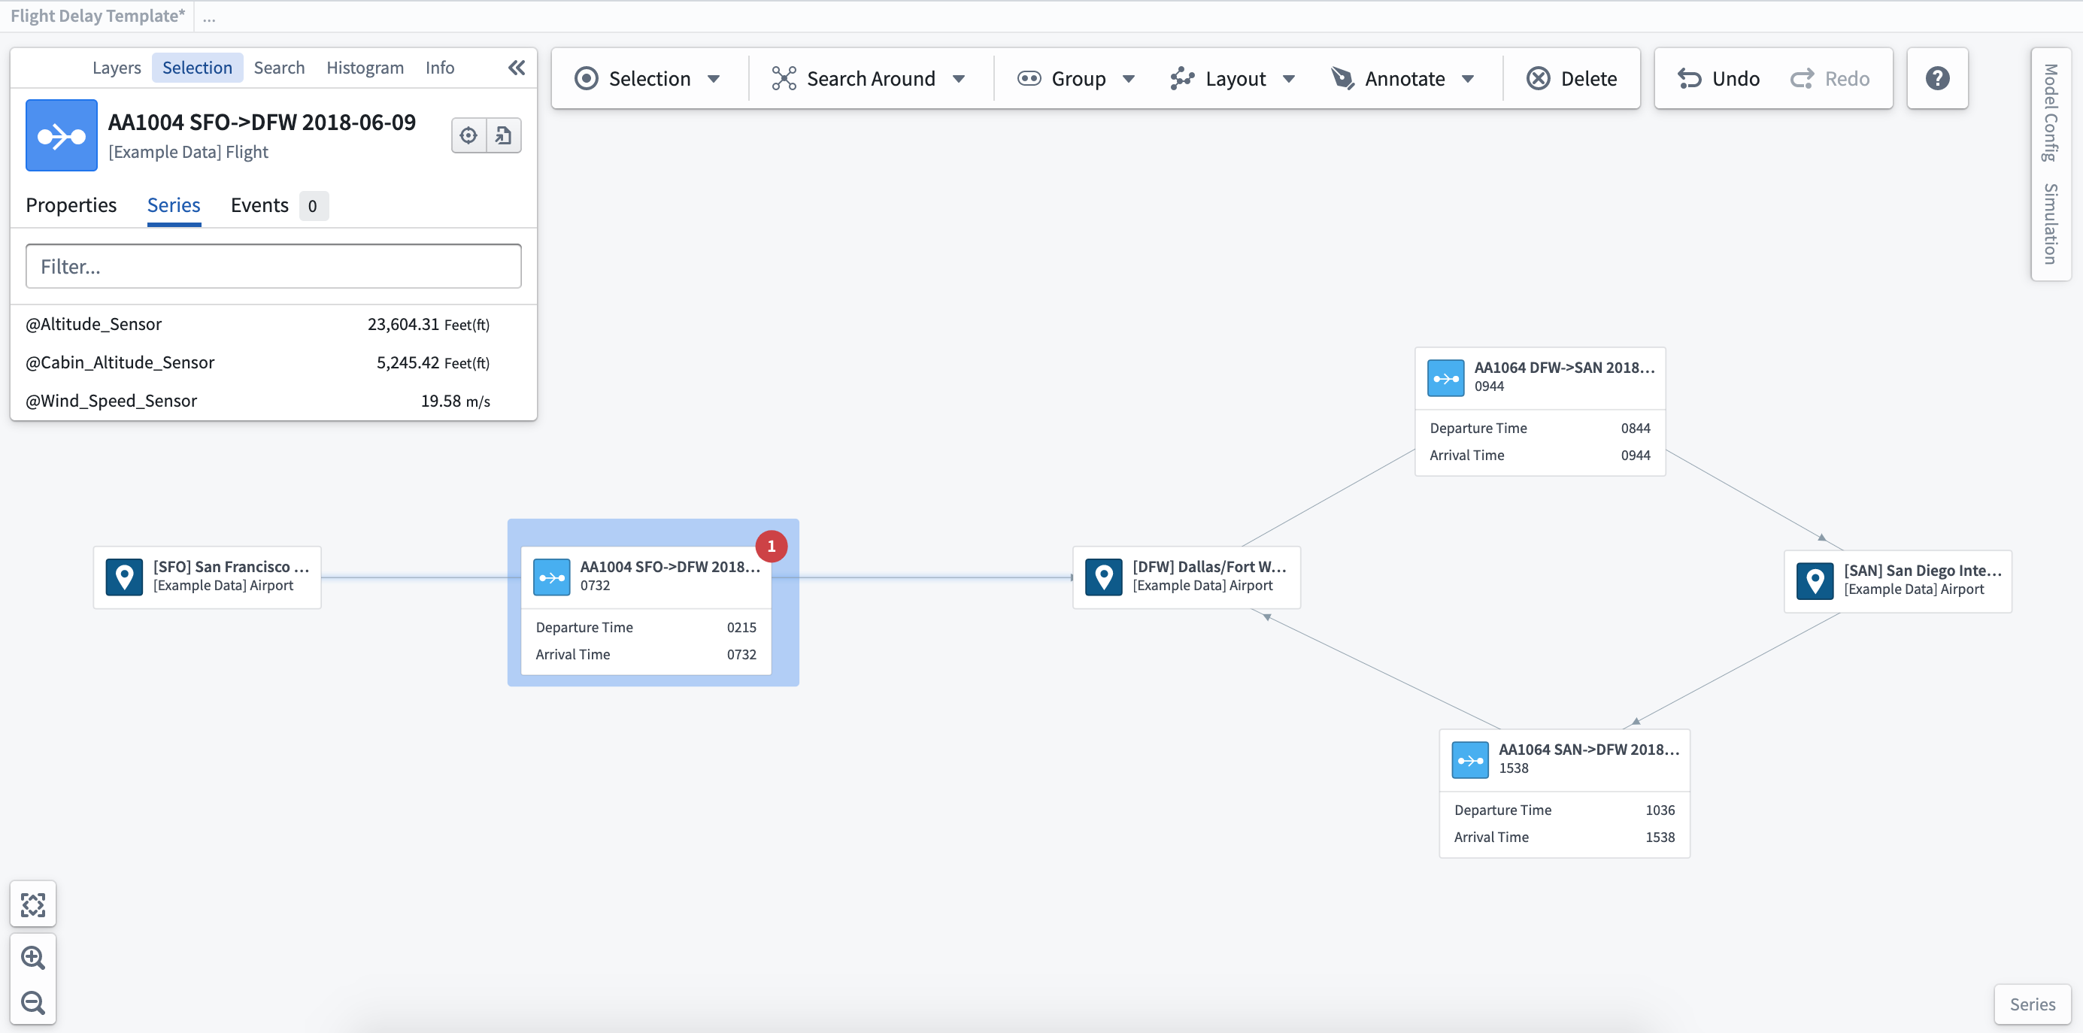Select the @Wind_Speed_Sensor series row
The image size is (2083, 1033).
273,401
